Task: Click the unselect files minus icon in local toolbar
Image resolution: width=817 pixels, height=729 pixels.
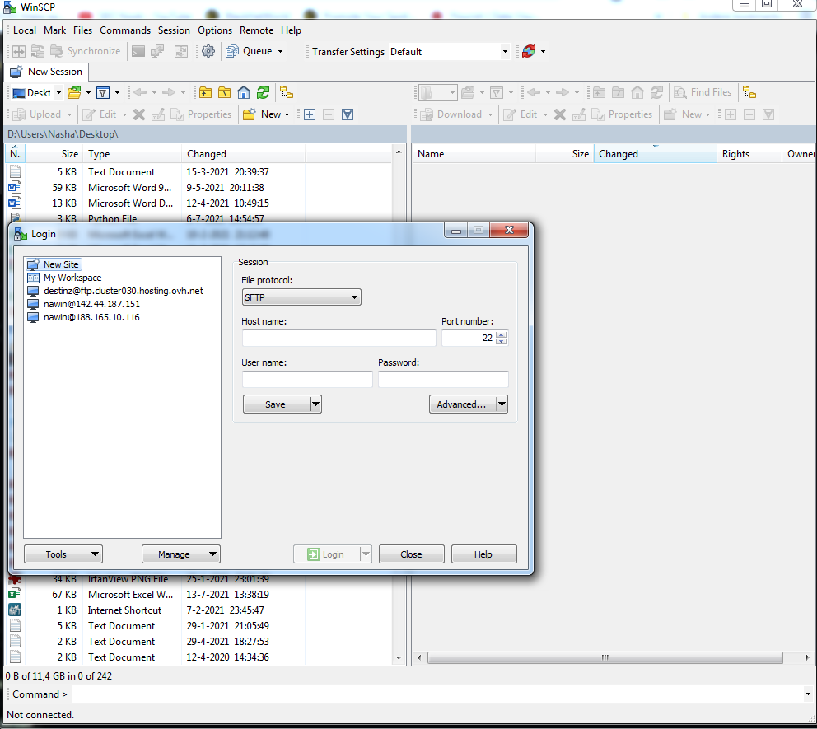Action: tap(329, 114)
